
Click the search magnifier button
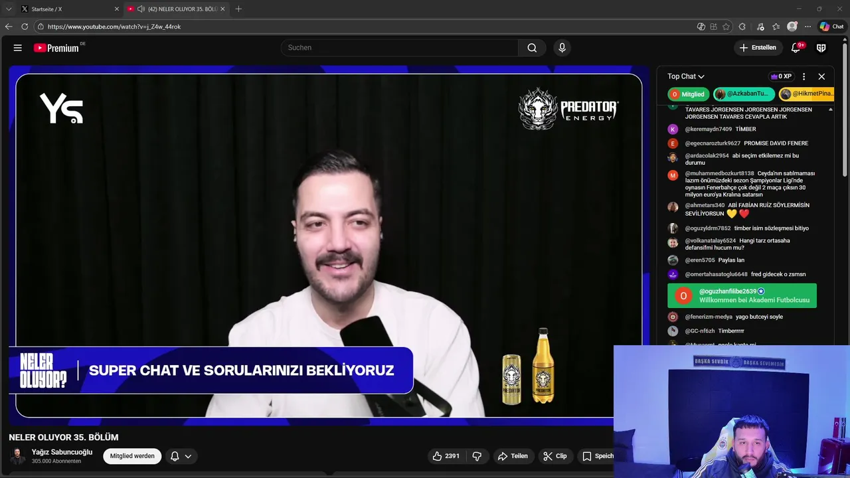tap(532, 48)
